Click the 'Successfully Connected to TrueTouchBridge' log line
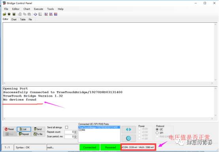This screenshot has height=152, width=219. point(63,92)
